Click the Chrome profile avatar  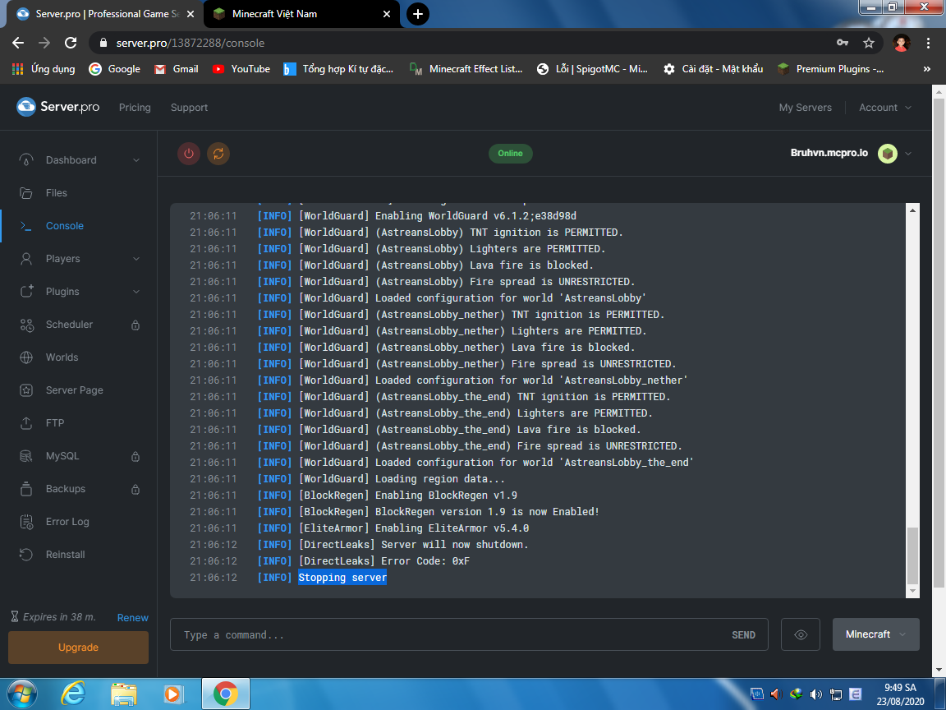[x=902, y=43]
